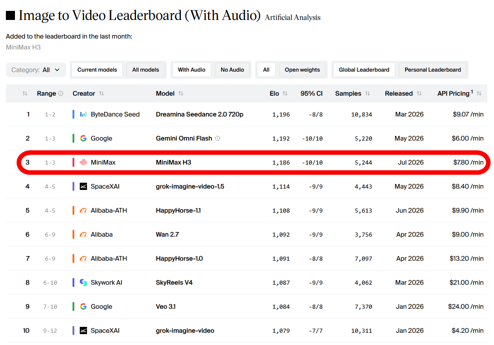This screenshot has width=494, height=345.
Task: Sort the Samples column via arrow icon
Action: pos(368,93)
